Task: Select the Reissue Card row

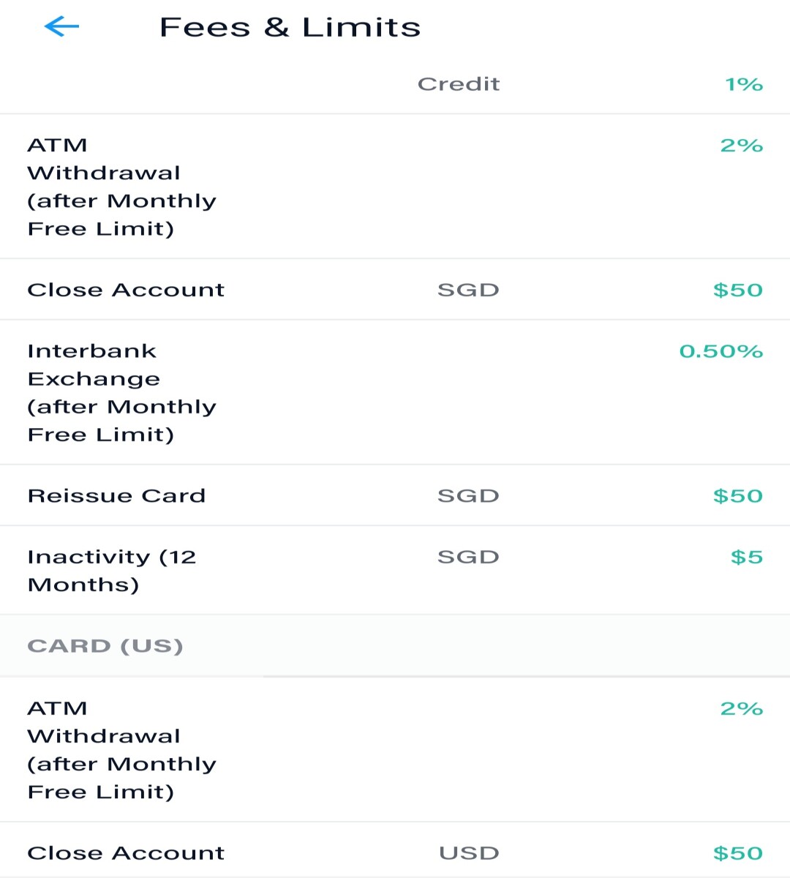Action: (x=395, y=495)
